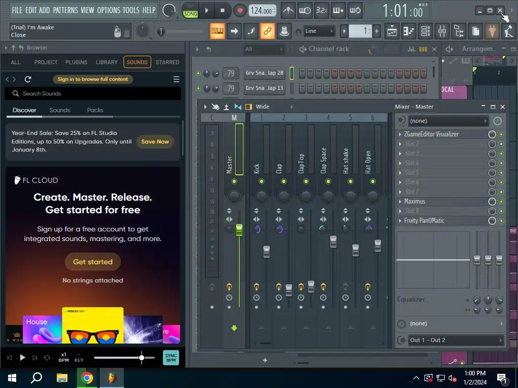518x388 pixels.
Task: Open the Playlist view icon
Action: [x=392, y=31]
